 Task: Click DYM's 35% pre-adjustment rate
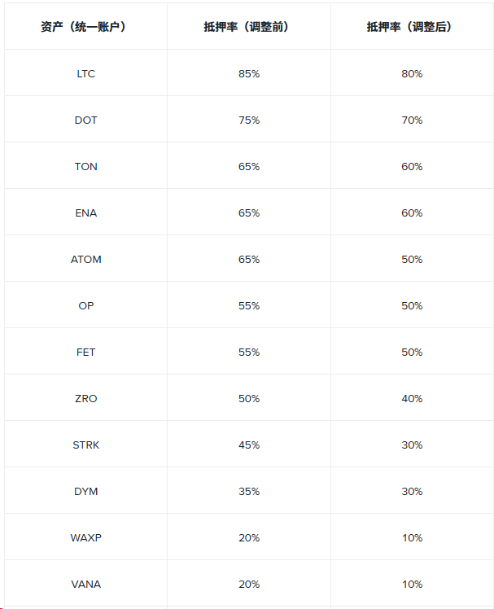point(249,491)
